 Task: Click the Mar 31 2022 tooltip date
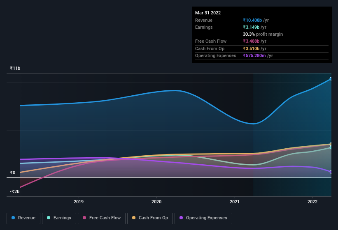click(x=208, y=13)
